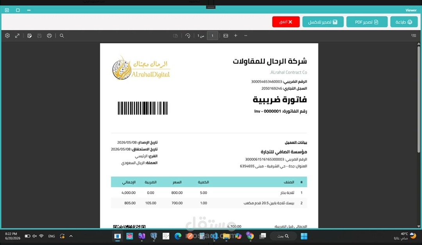Click the battery tray icon
The image size is (422, 245).
27,236
